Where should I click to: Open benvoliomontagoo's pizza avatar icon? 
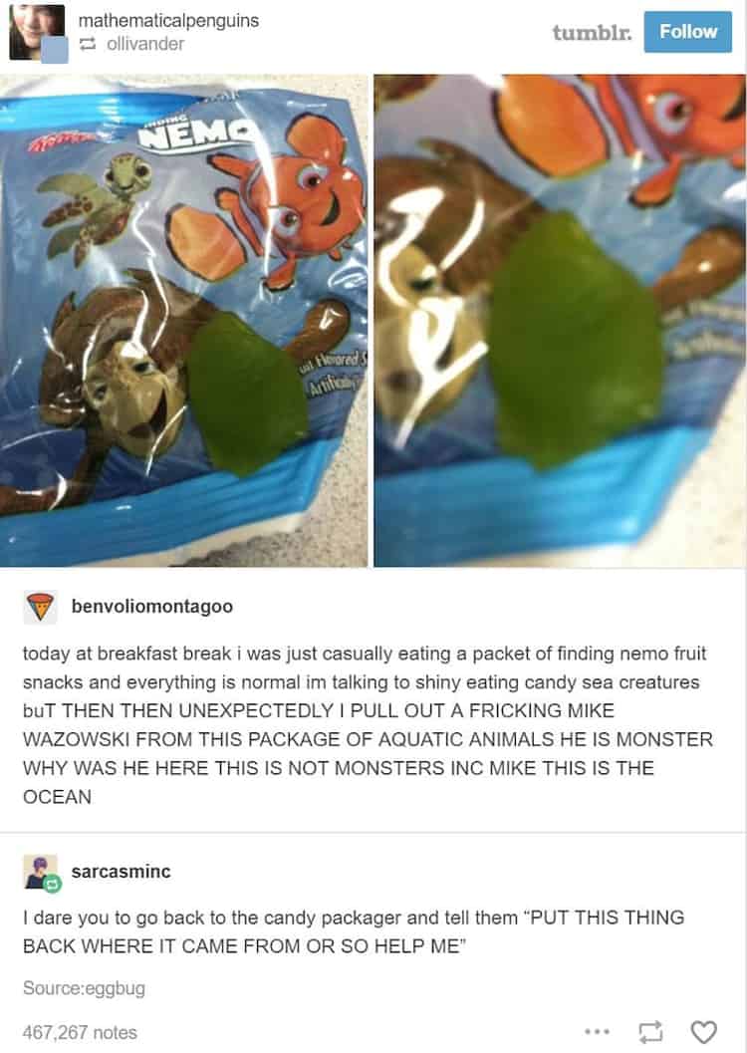click(40, 607)
